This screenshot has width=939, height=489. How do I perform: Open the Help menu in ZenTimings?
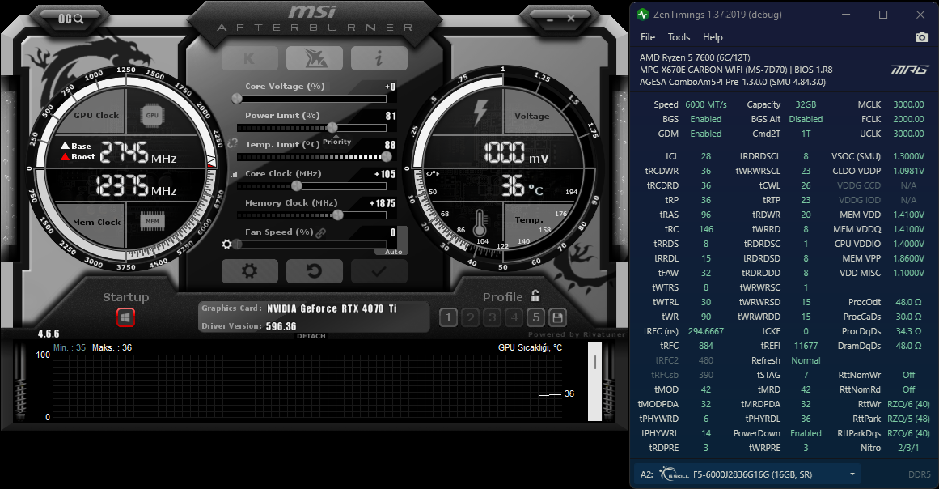713,37
